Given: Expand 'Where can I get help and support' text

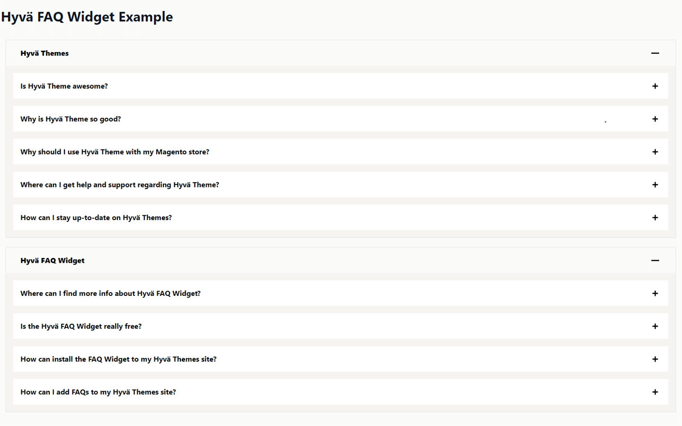Looking at the screenshot, I should [119, 185].
